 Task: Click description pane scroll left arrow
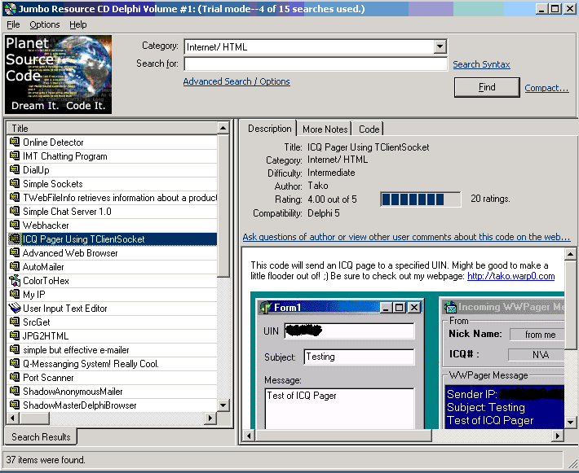coord(249,436)
